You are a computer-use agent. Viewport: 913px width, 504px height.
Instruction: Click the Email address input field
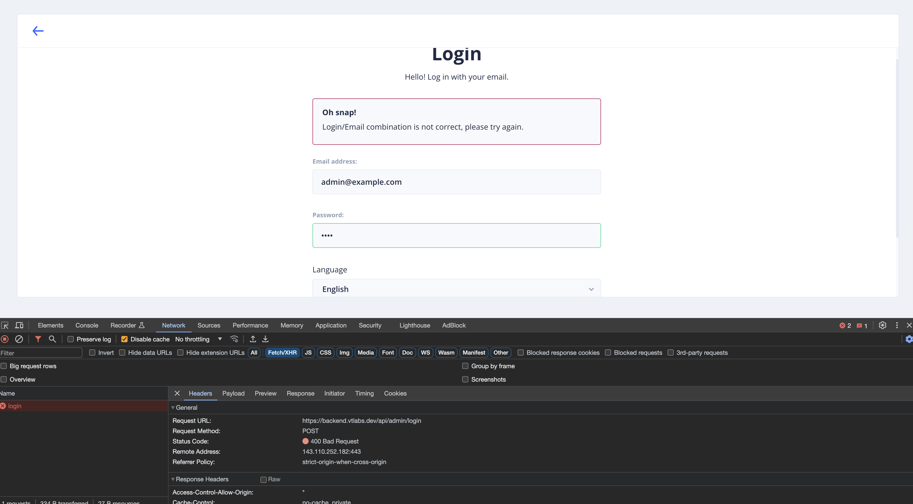pos(457,182)
